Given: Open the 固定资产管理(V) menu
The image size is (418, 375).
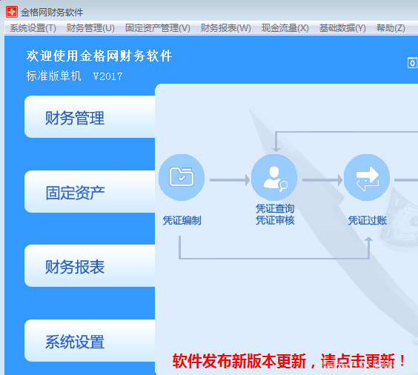Looking at the screenshot, I should pos(158,28).
